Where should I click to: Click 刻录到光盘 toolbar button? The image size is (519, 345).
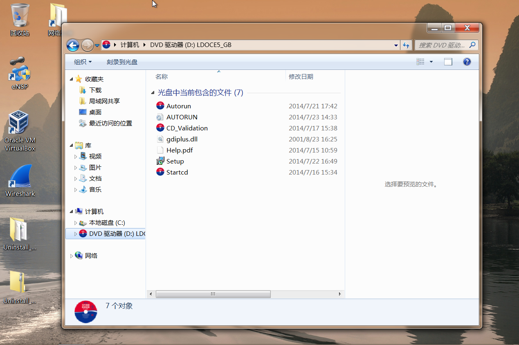[x=122, y=62]
